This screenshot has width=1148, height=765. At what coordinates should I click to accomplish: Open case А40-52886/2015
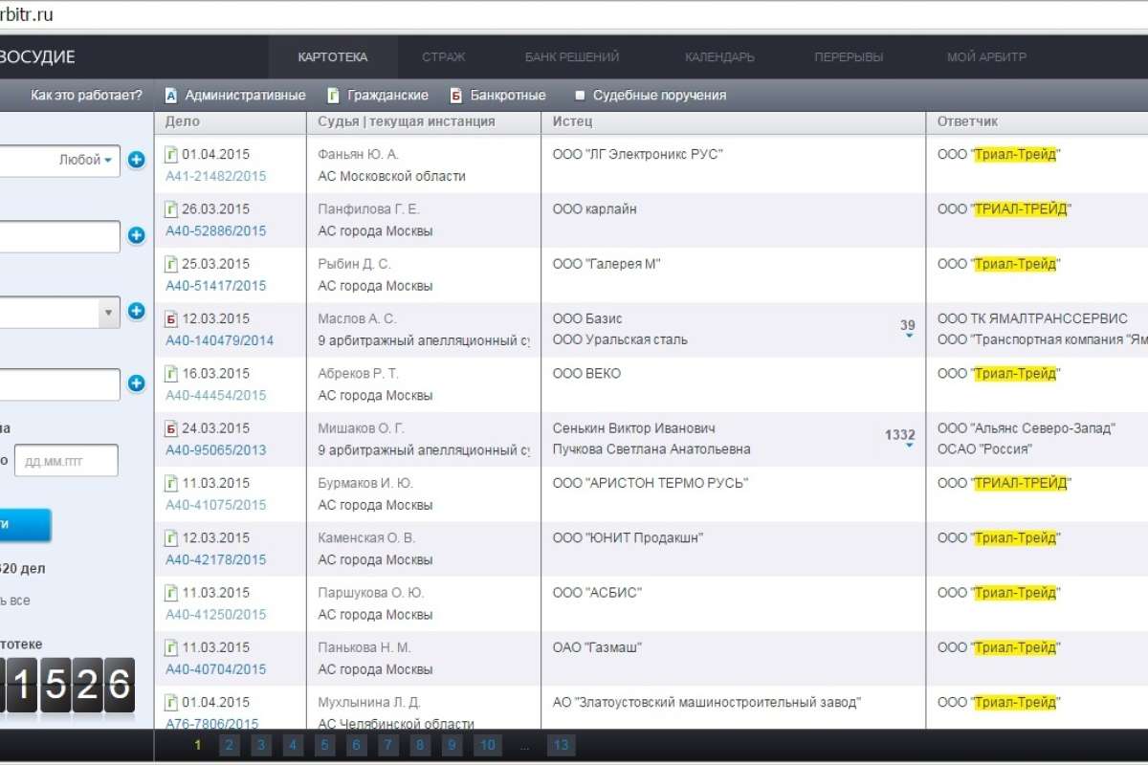(x=216, y=230)
